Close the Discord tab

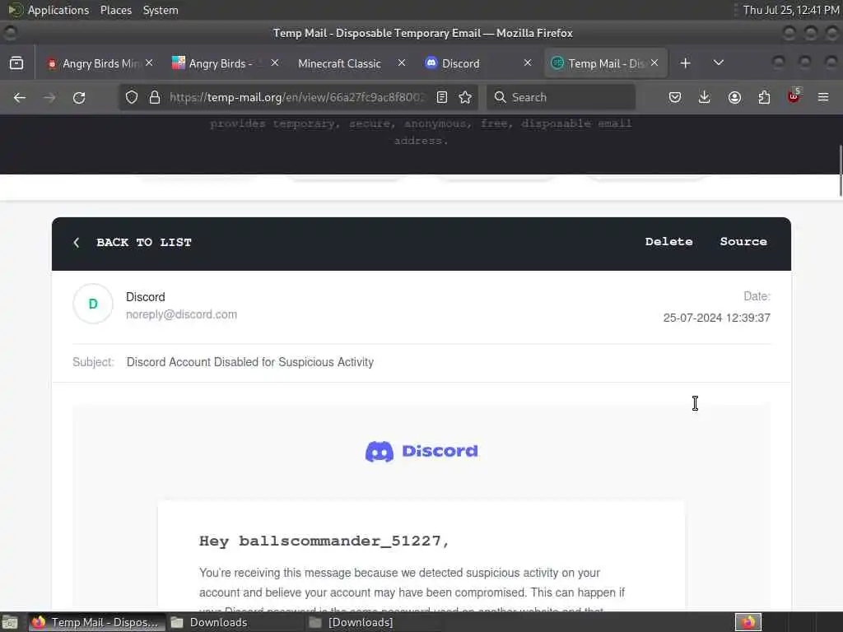(x=528, y=63)
